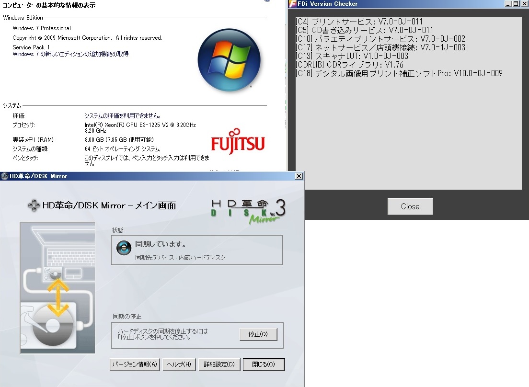Minimize the FDi Version Checker window
This screenshot has width=529, height=387.
(508, 4)
